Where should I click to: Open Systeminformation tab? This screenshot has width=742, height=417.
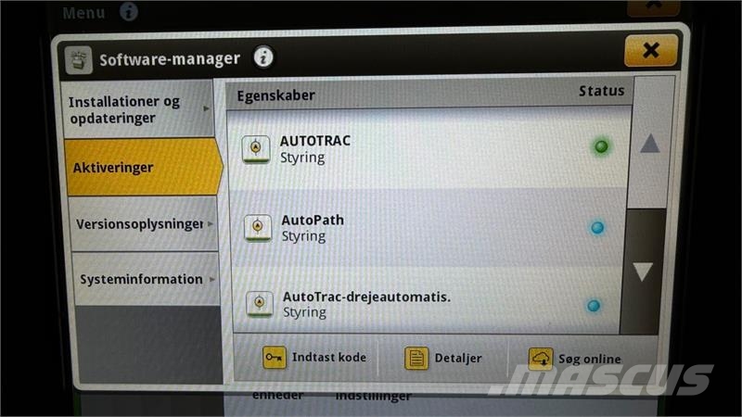[147, 279]
